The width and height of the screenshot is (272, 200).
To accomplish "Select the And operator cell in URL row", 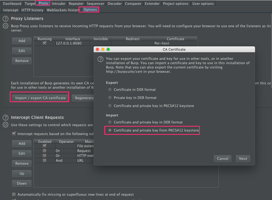I will 66,160.
